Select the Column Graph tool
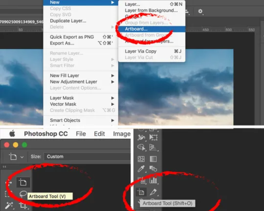 [x=153, y=180]
